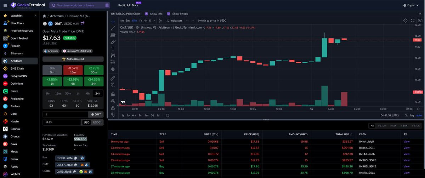Click the redo arrow in chart toolbar
The image size is (425, 178).
(192, 20)
